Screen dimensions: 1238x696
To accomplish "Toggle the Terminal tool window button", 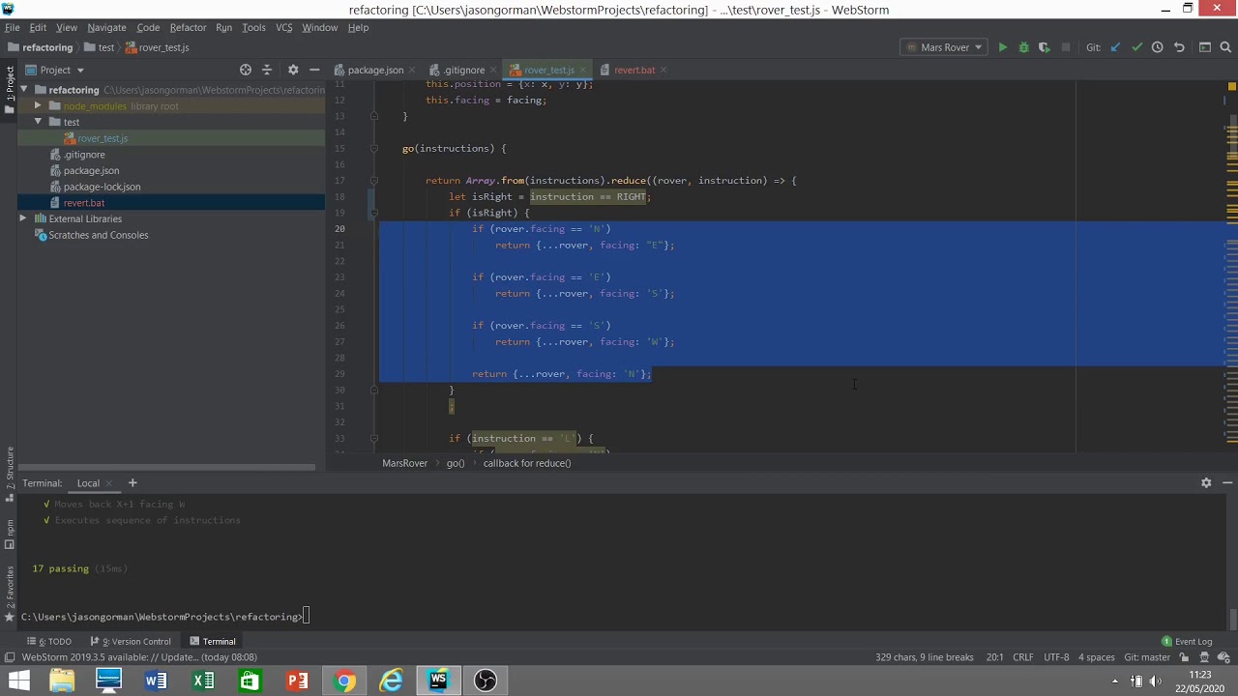I will (213, 641).
